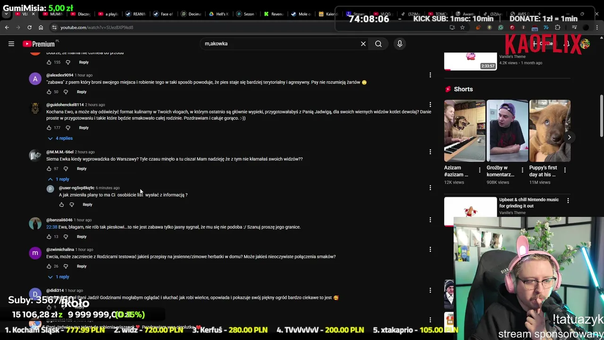This screenshot has height=340, width=604.
Task: Switch to the REANIM browser tab
Action: pyautogui.click(x=135, y=14)
